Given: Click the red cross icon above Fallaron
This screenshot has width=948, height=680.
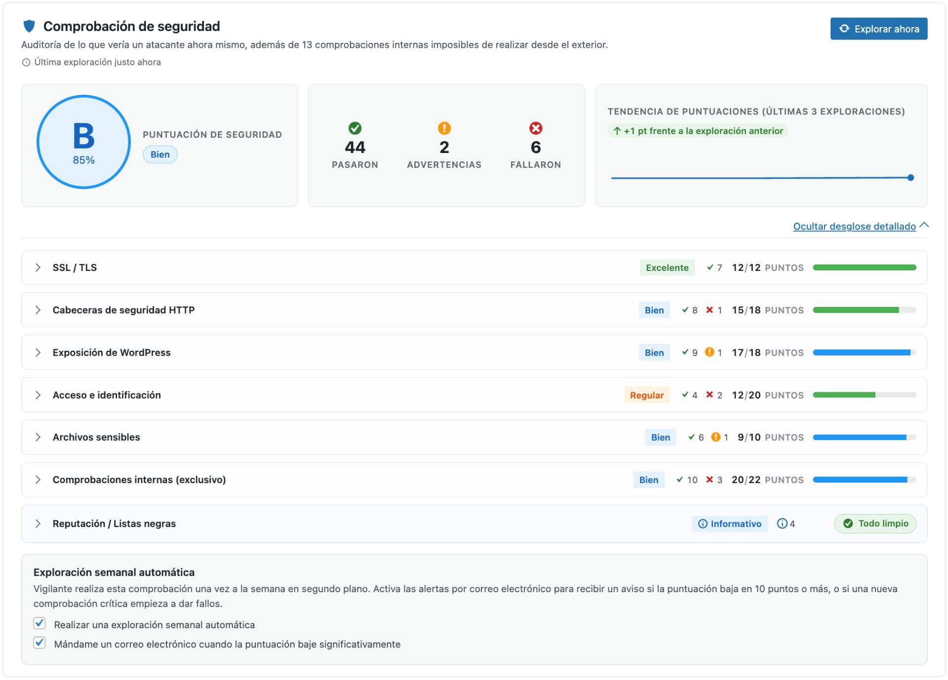Looking at the screenshot, I should [x=536, y=128].
